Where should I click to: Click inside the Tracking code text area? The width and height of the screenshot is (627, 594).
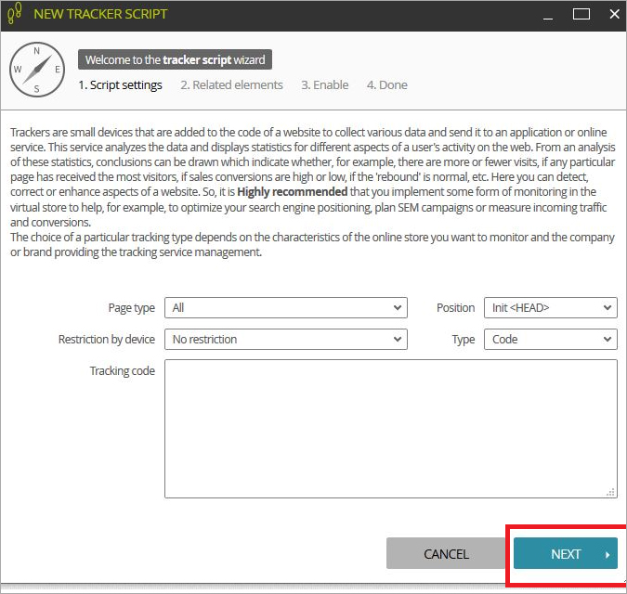coord(390,427)
